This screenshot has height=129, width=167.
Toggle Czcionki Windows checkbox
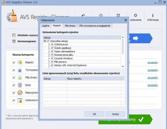pos(52,58)
